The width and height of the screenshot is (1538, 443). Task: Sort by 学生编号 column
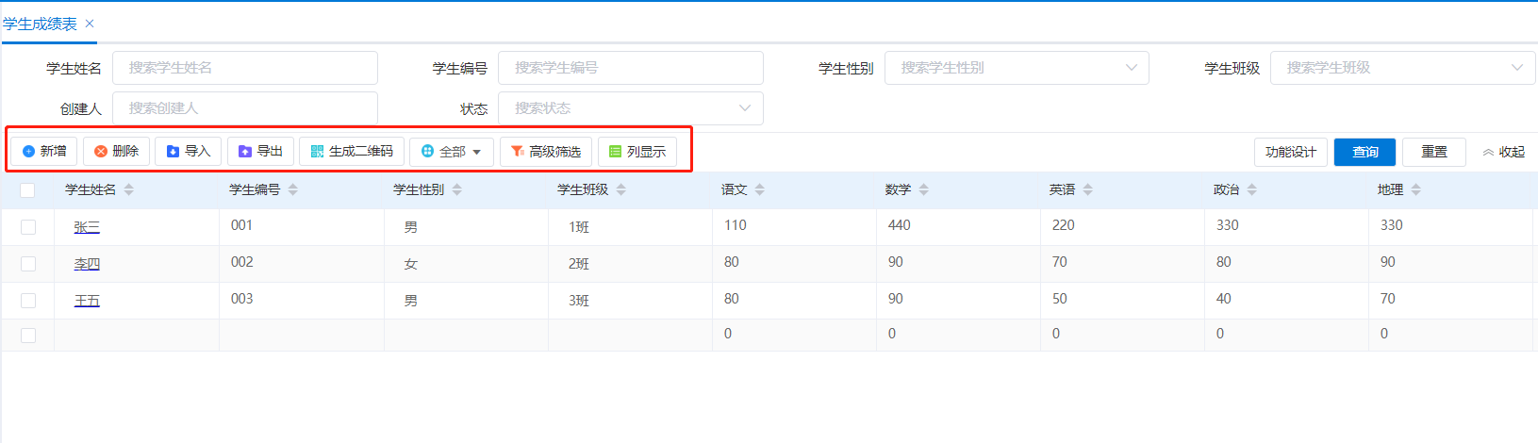pos(293,189)
